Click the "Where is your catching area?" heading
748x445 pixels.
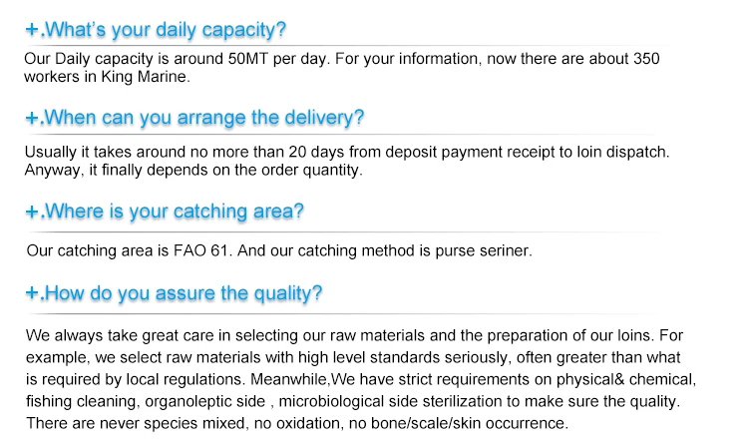pyautogui.click(x=175, y=212)
